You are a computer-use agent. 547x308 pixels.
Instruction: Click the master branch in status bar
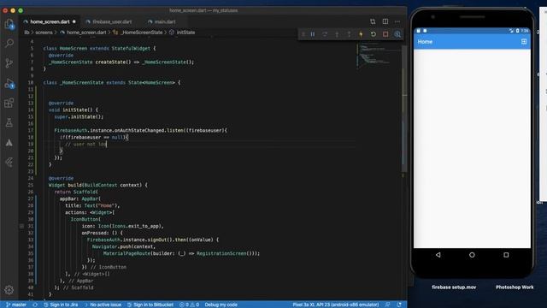16,305
